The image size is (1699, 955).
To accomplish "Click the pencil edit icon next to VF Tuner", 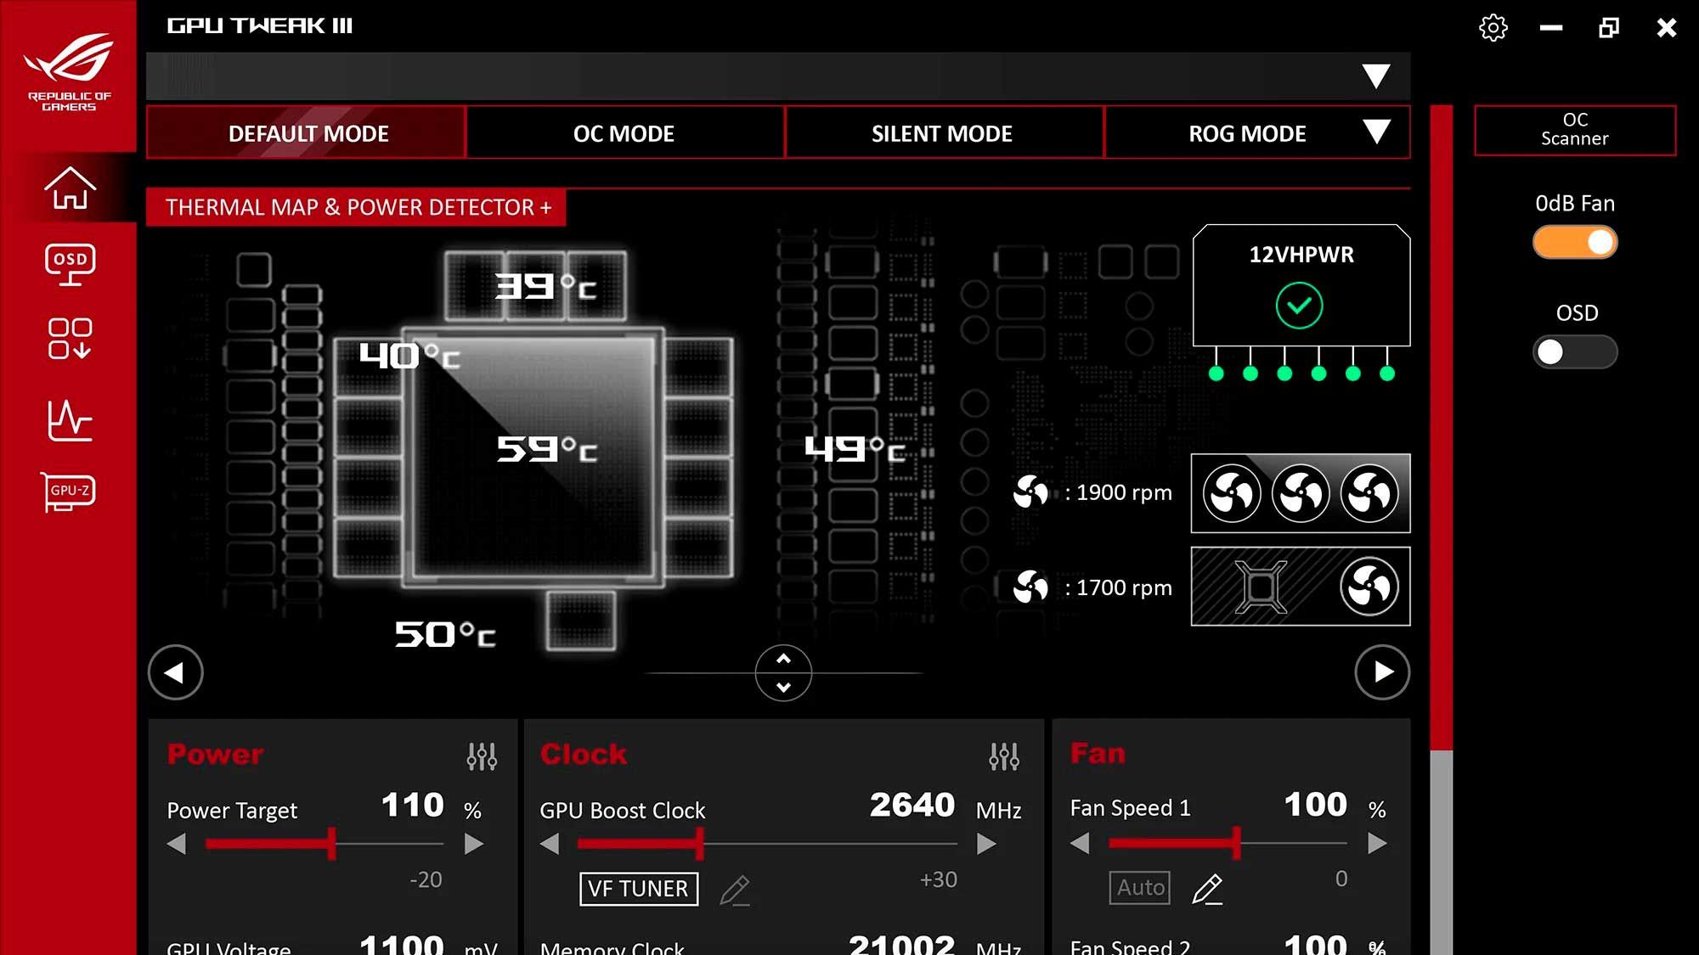I will (736, 890).
